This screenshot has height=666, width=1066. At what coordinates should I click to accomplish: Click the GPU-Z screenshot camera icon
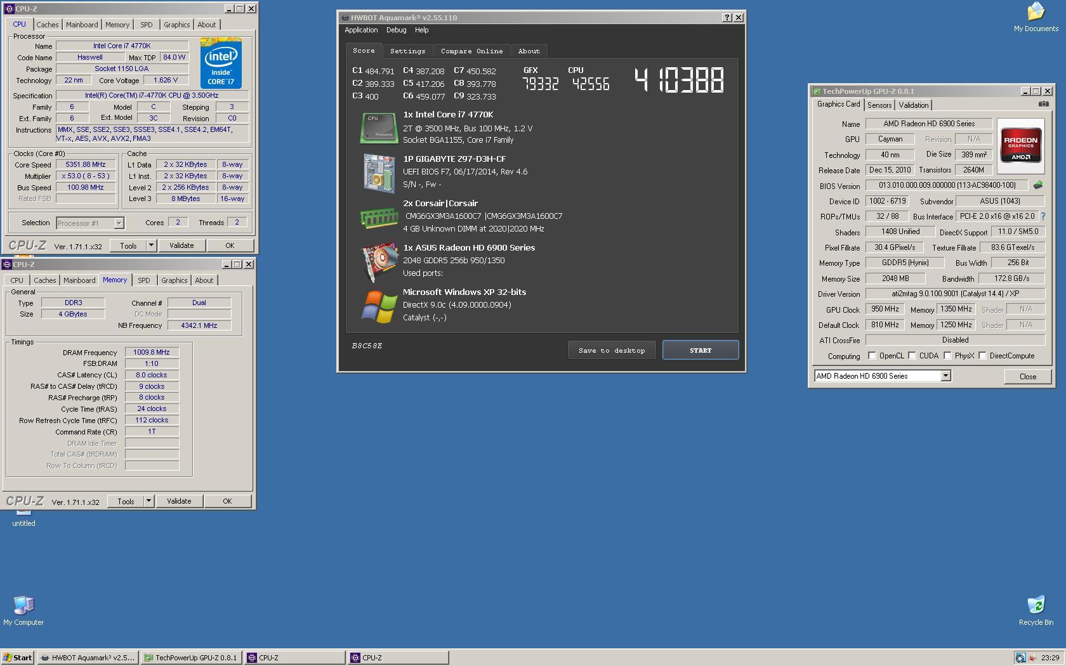coord(1043,104)
